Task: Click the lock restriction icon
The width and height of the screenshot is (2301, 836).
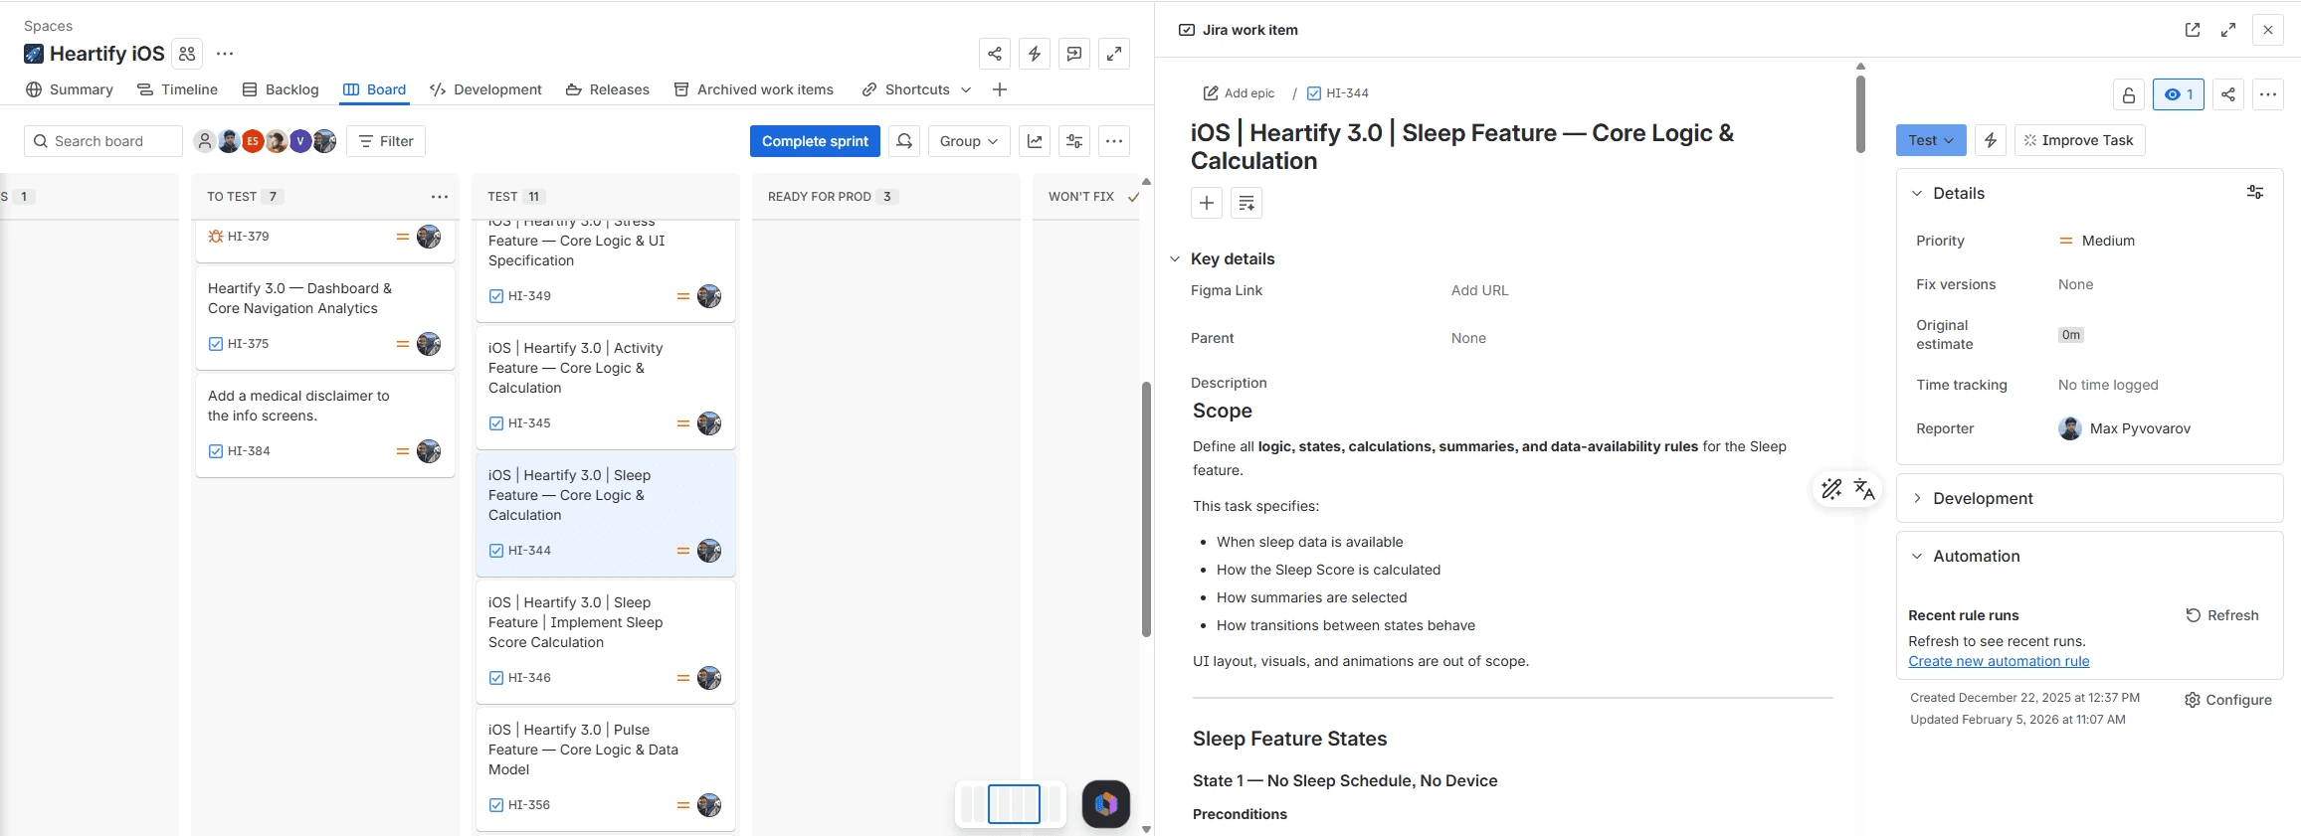Action: point(2128,94)
